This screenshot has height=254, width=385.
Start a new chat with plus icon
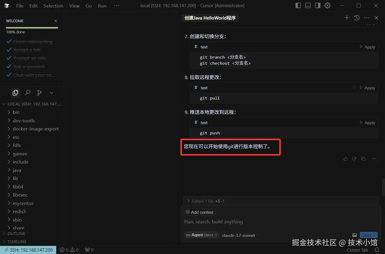(x=347, y=18)
